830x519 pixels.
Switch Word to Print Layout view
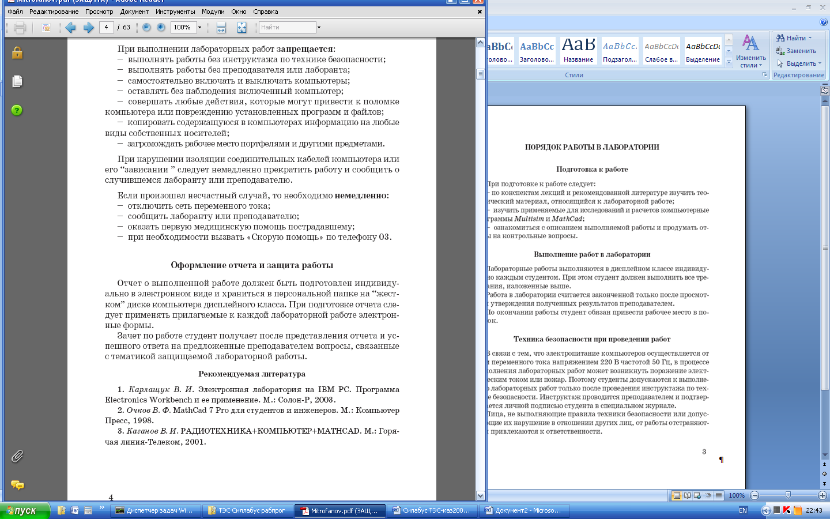coord(677,495)
